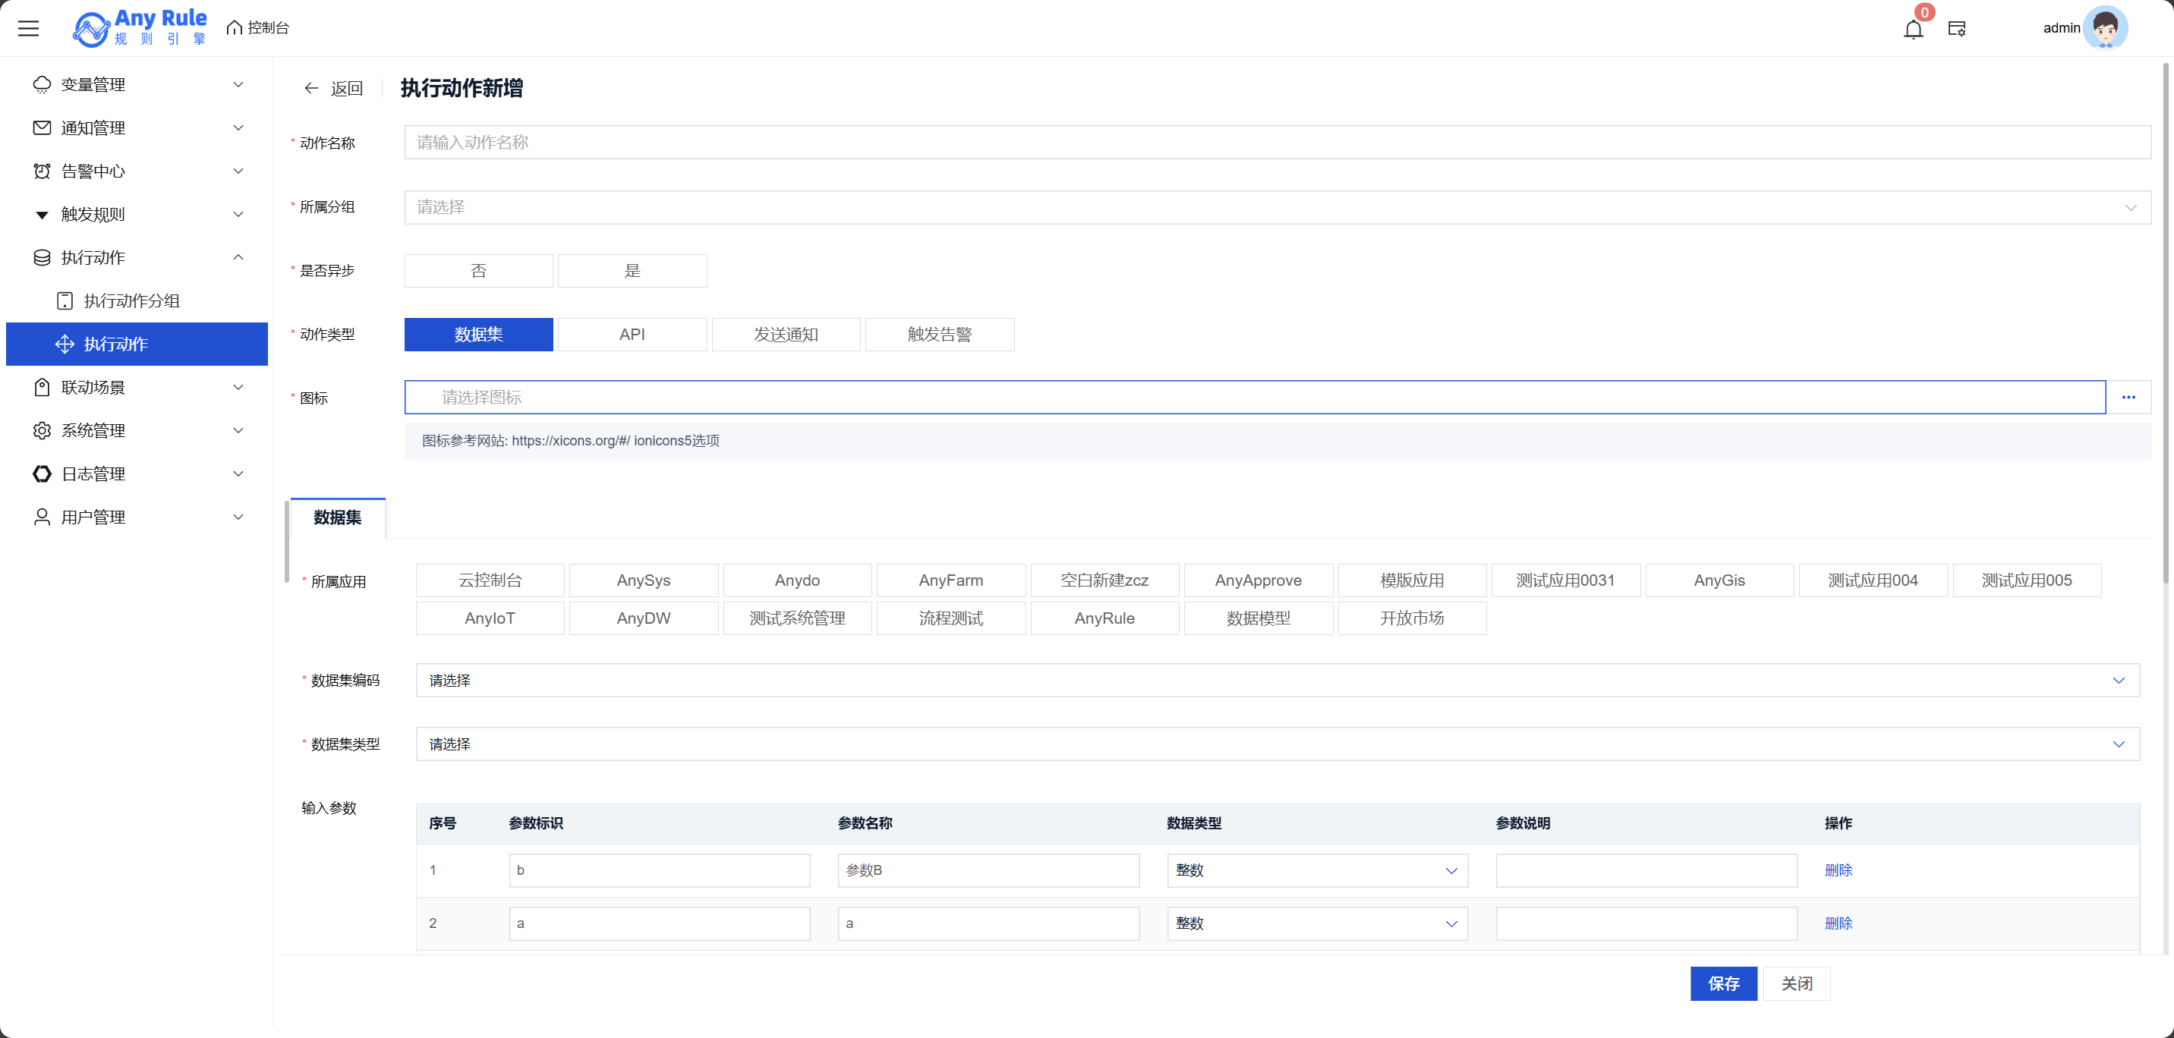This screenshot has width=2174, height=1038.
Task: Open the notification bell
Action: click(x=1913, y=30)
